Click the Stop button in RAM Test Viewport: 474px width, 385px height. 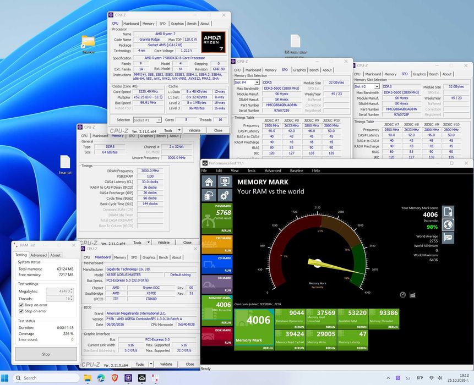tap(46, 354)
